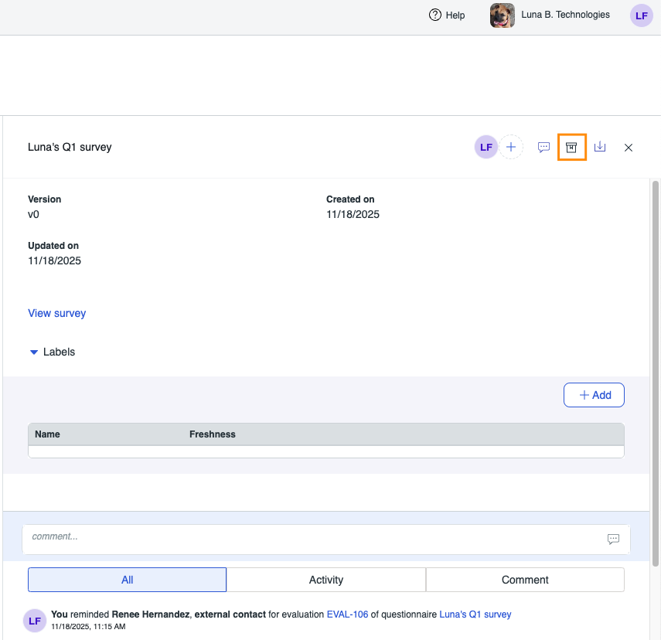Open the View survey link

(57, 313)
